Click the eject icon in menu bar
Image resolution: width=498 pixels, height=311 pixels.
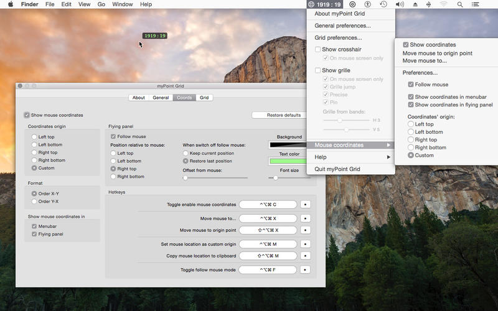(x=415, y=4)
